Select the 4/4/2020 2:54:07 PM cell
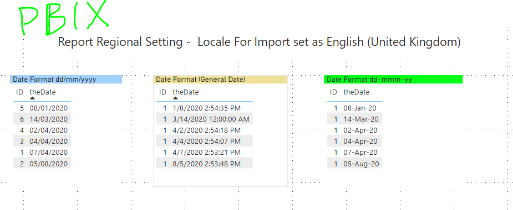The image size is (513, 210). [211, 141]
